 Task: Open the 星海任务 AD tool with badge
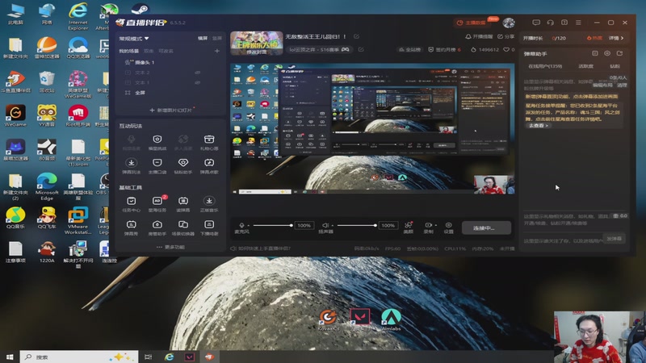(157, 204)
